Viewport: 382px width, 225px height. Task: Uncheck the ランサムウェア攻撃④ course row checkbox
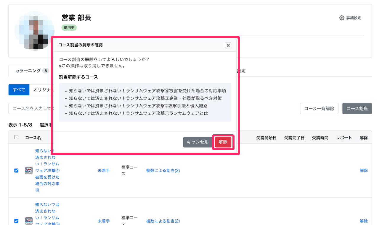click(x=16, y=170)
